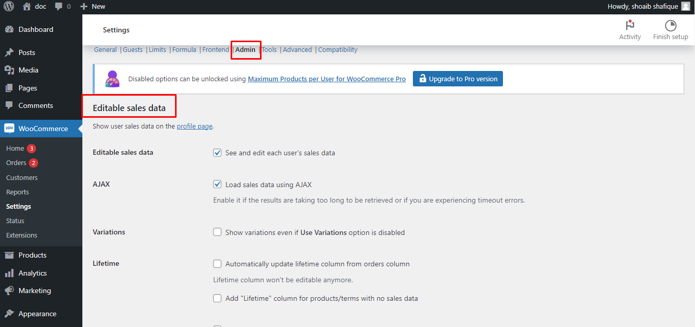Click the Comments speech bubble sidebar icon
695x327 pixels.
click(x=9, y=105)
